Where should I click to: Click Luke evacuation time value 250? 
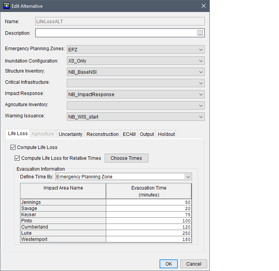click(149, 233)
